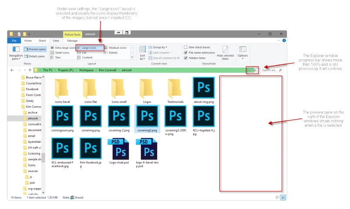Click Size all columns to fit
The height and width of the screenshot is (209, 350).
point(164,58)
